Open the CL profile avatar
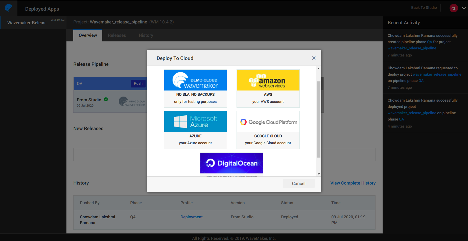The height and width of the screenshot is (241, 468). coord(454,8)
